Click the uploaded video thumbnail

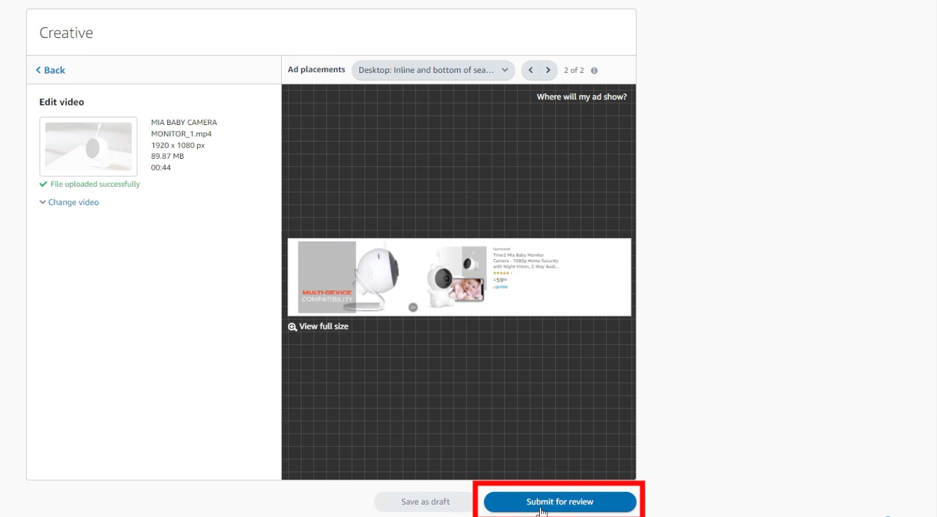tap(88, 146)
